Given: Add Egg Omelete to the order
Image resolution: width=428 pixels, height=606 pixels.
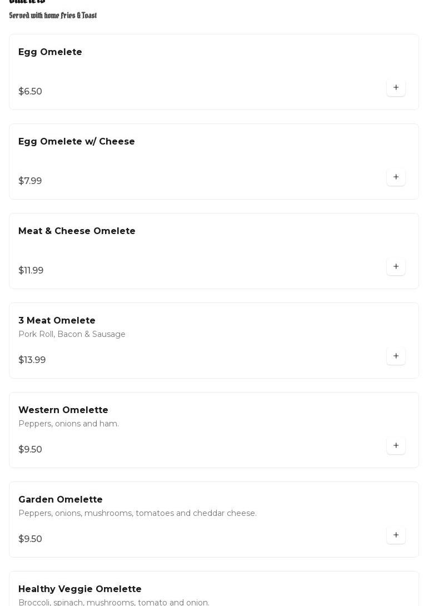Looking at the screenshot, I should pyautogui.click(x=396, y=88).
